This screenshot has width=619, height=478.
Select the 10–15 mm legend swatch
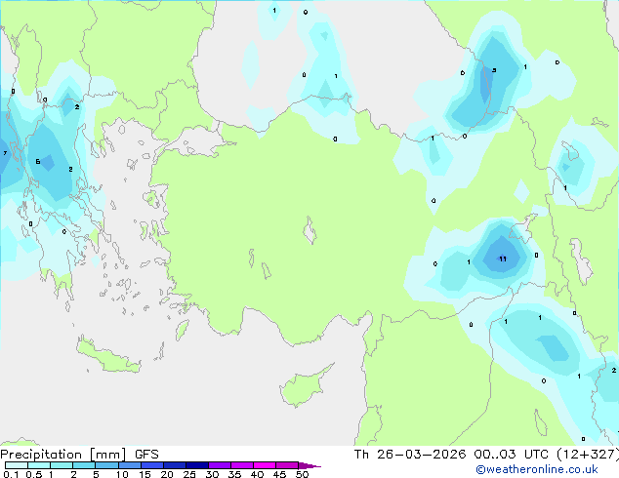coord(130,465)
